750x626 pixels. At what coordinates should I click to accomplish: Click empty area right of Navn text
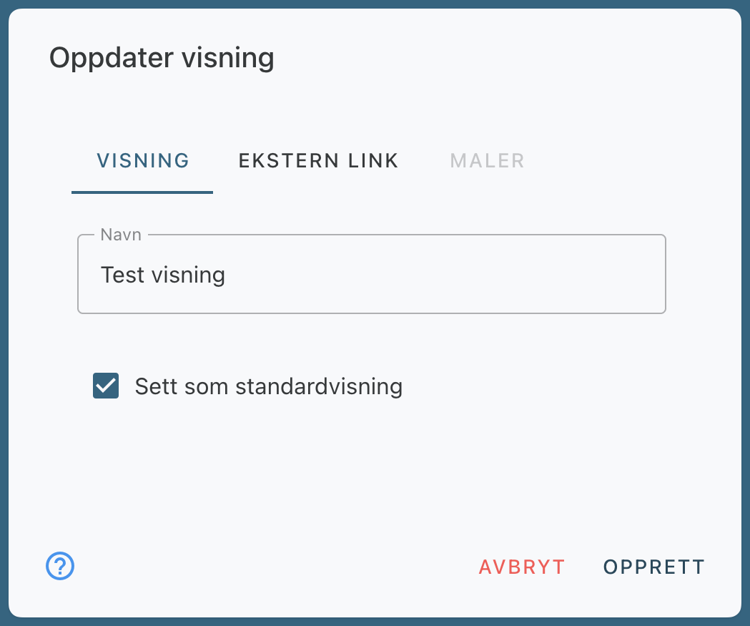click(465, 275)
